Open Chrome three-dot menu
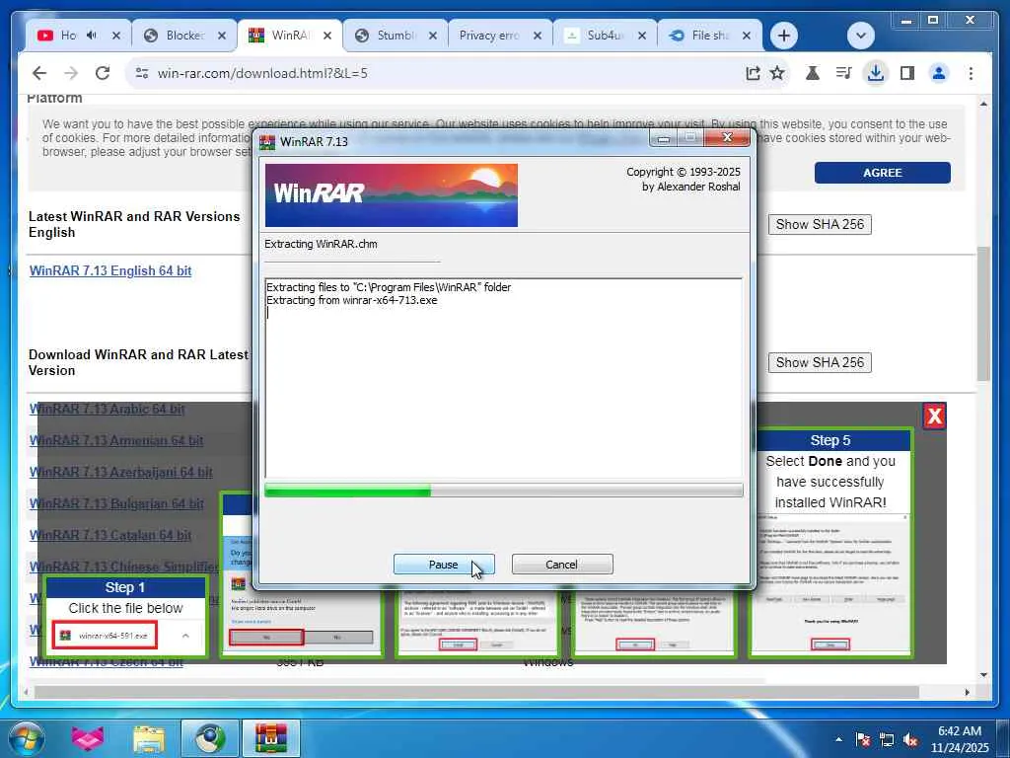The height and width of the screenshot is (758, 1010). (x=971, y=73)
